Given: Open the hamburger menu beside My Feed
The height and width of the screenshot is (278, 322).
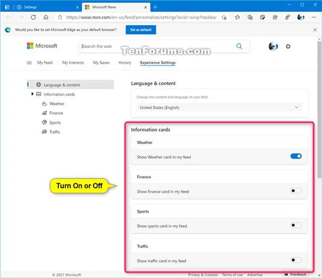Looking at the screenshot, I should (x=29, y=62).
